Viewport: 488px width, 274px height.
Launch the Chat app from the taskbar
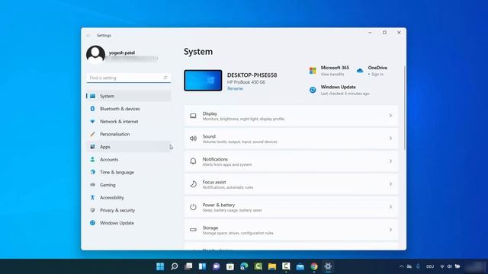coord(217,266)
